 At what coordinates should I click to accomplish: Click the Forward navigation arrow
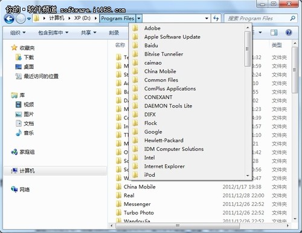tap(21, 19)
